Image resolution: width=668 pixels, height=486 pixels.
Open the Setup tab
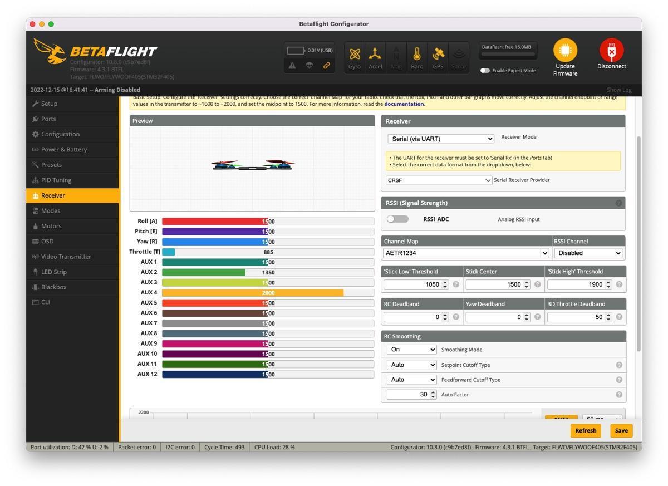pyautogui.click(x=72, y=104)
